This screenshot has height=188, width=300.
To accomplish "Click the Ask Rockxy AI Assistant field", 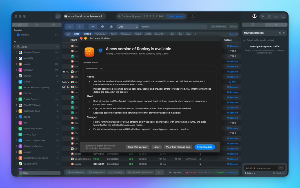I will coord(261,168).
